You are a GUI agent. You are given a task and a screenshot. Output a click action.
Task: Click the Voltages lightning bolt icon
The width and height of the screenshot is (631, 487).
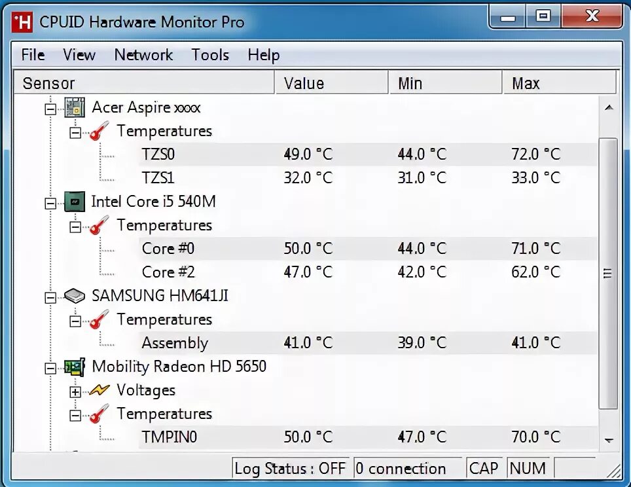tap(99, 389)
